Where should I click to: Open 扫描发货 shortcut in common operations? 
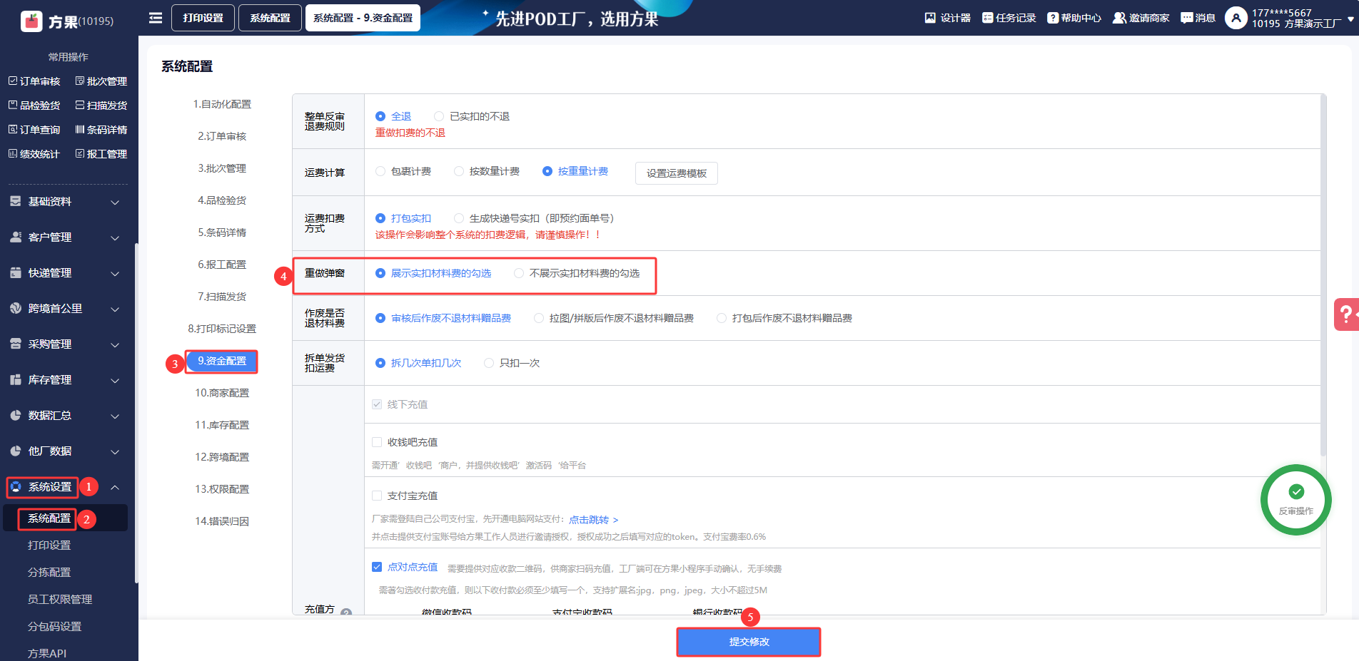pos(101,106)
